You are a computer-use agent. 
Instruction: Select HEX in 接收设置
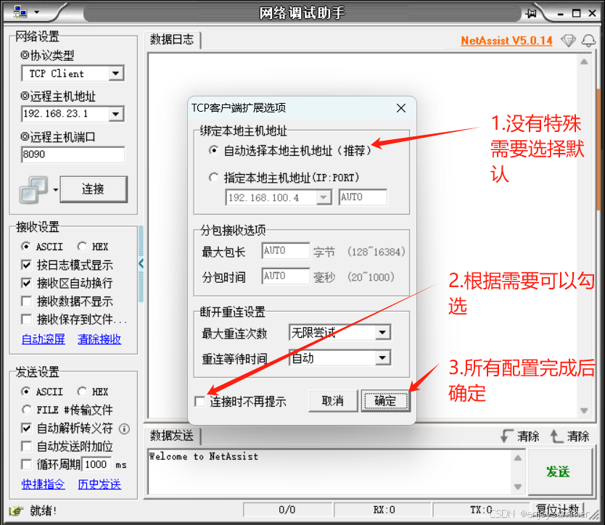(82, 246)
